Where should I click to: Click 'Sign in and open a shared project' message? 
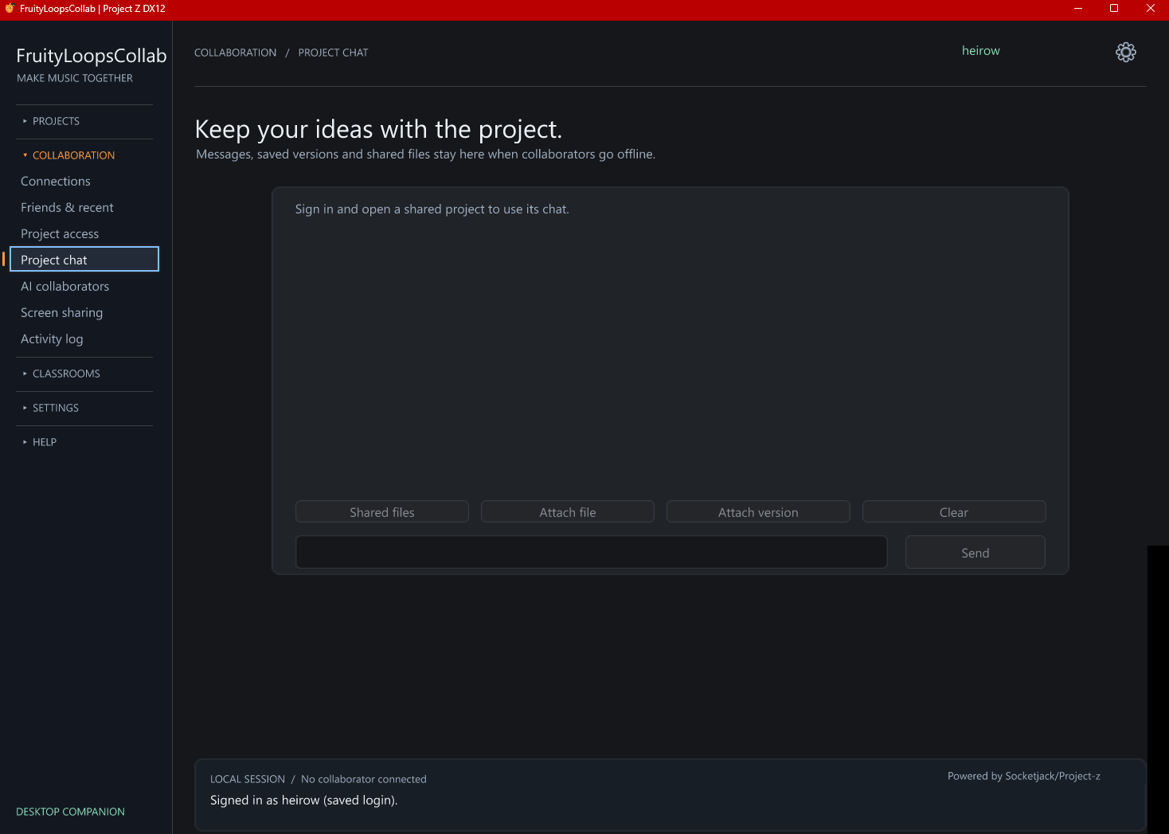[x=432, y=209]
